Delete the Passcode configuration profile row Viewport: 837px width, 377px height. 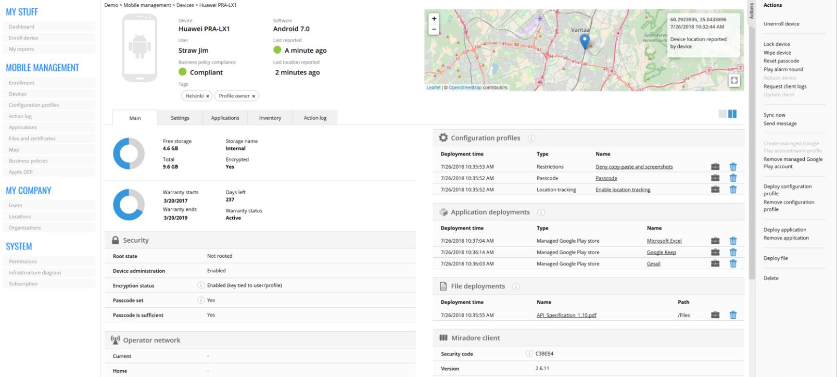[x=733, y=178]
